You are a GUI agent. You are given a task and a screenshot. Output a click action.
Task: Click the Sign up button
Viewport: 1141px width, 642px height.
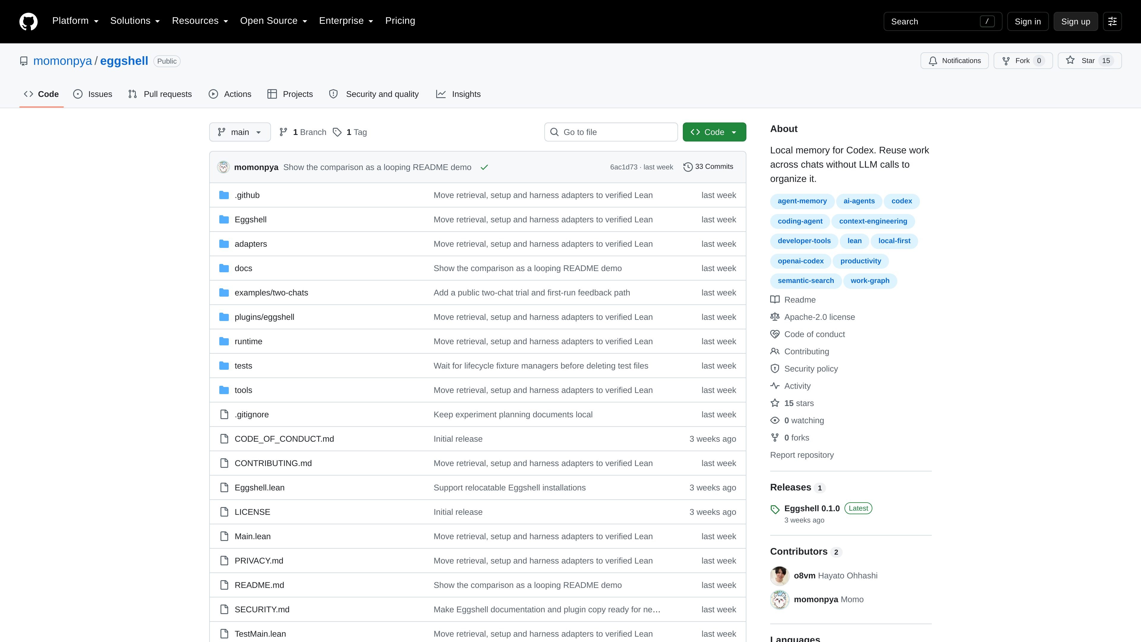1075,21
